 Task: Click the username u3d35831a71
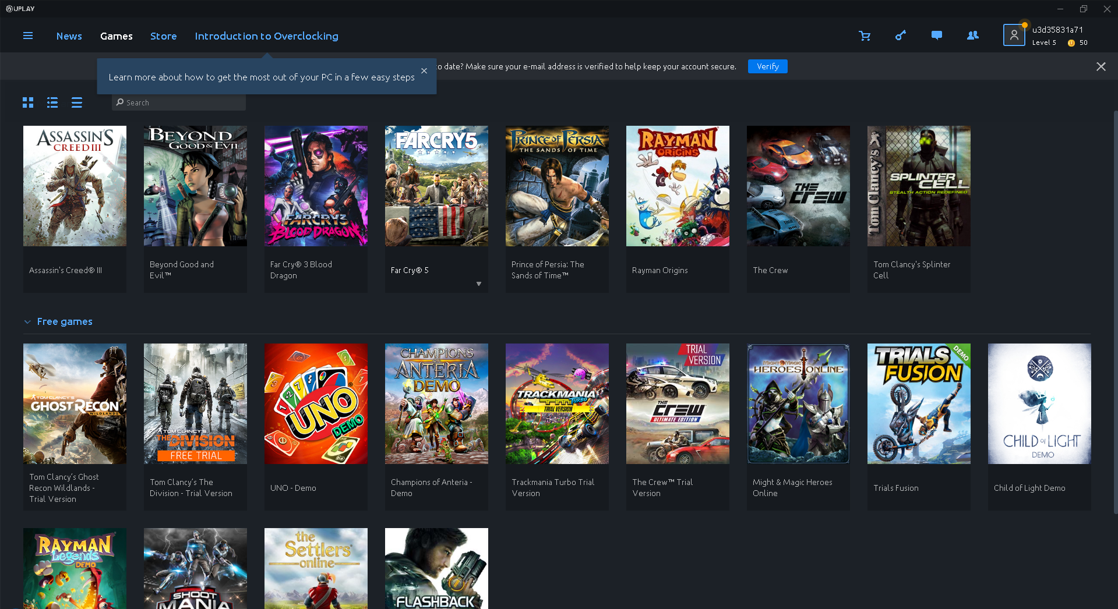click(1057, 30)
